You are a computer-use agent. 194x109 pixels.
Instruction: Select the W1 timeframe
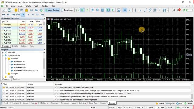37,15
